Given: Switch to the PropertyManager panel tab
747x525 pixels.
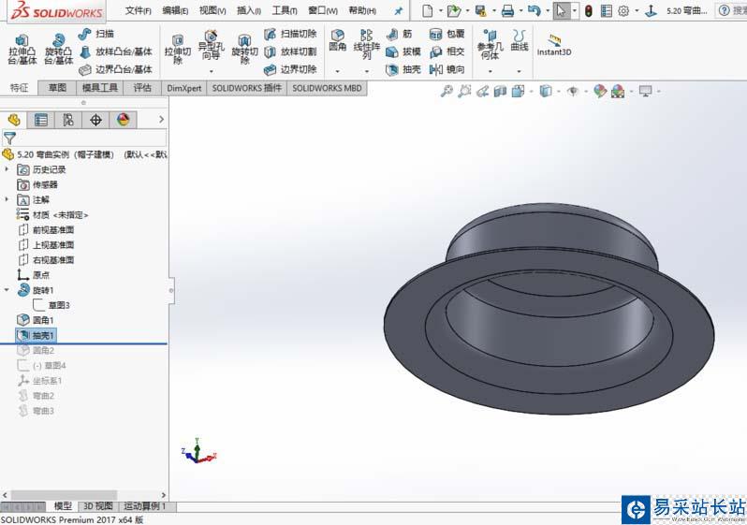Looking at the screenshot, I should pyautogui.click(x=40, y=120).
